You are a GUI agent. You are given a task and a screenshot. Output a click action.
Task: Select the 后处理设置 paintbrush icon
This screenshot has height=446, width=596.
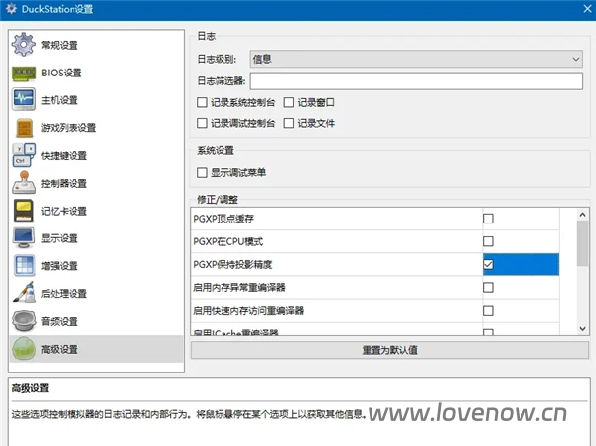tap(24, 293)
